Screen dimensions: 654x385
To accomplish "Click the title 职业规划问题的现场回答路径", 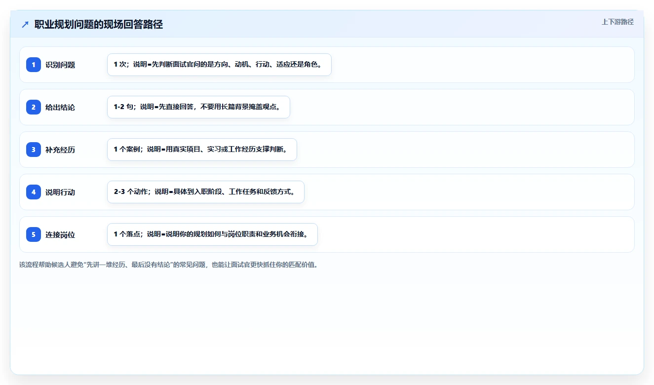I will click(99, 25).
